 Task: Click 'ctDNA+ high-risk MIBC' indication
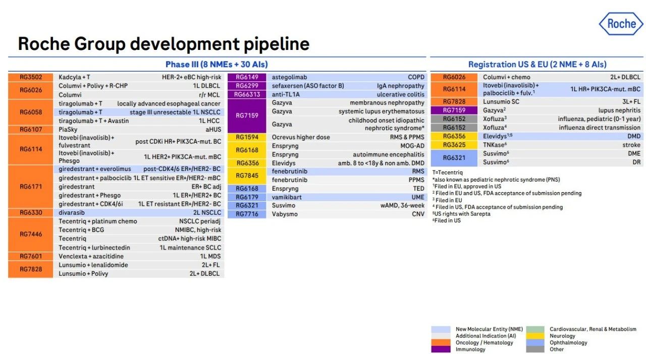[x=190, y=238]
